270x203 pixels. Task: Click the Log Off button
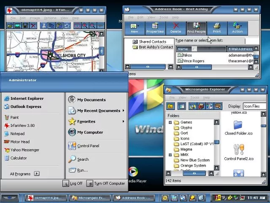(73, 184)
